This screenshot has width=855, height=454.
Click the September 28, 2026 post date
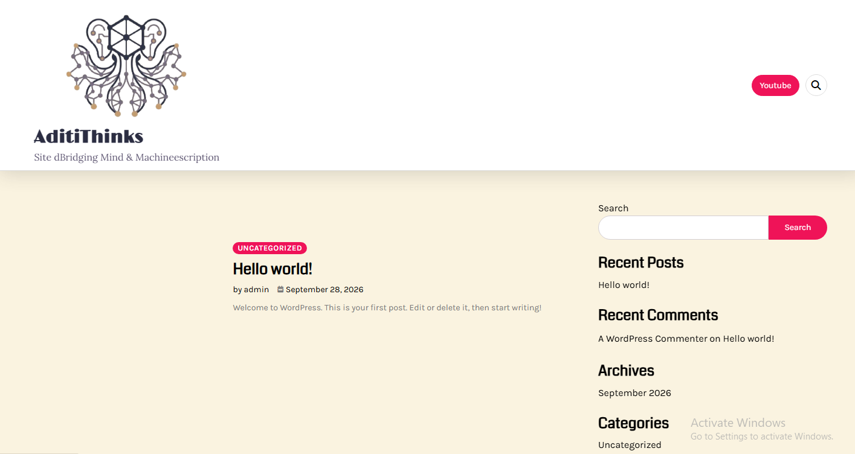324,290
